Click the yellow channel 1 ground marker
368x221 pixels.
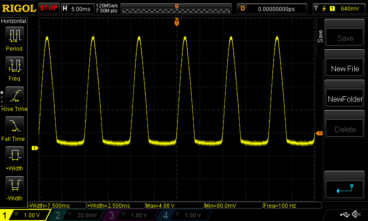pos(35,148)
